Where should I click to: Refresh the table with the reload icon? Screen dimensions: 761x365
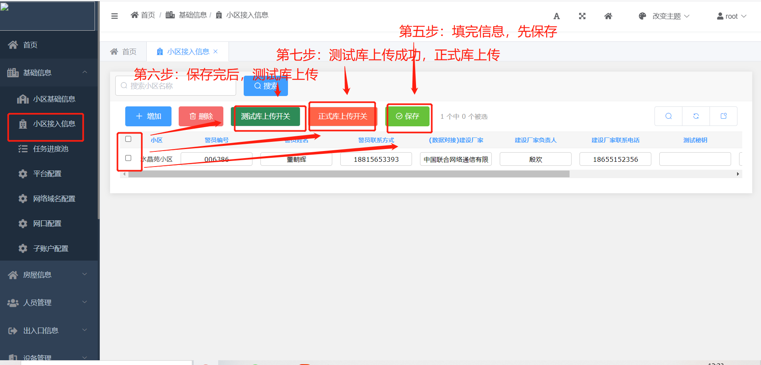[x=696, y=116]
